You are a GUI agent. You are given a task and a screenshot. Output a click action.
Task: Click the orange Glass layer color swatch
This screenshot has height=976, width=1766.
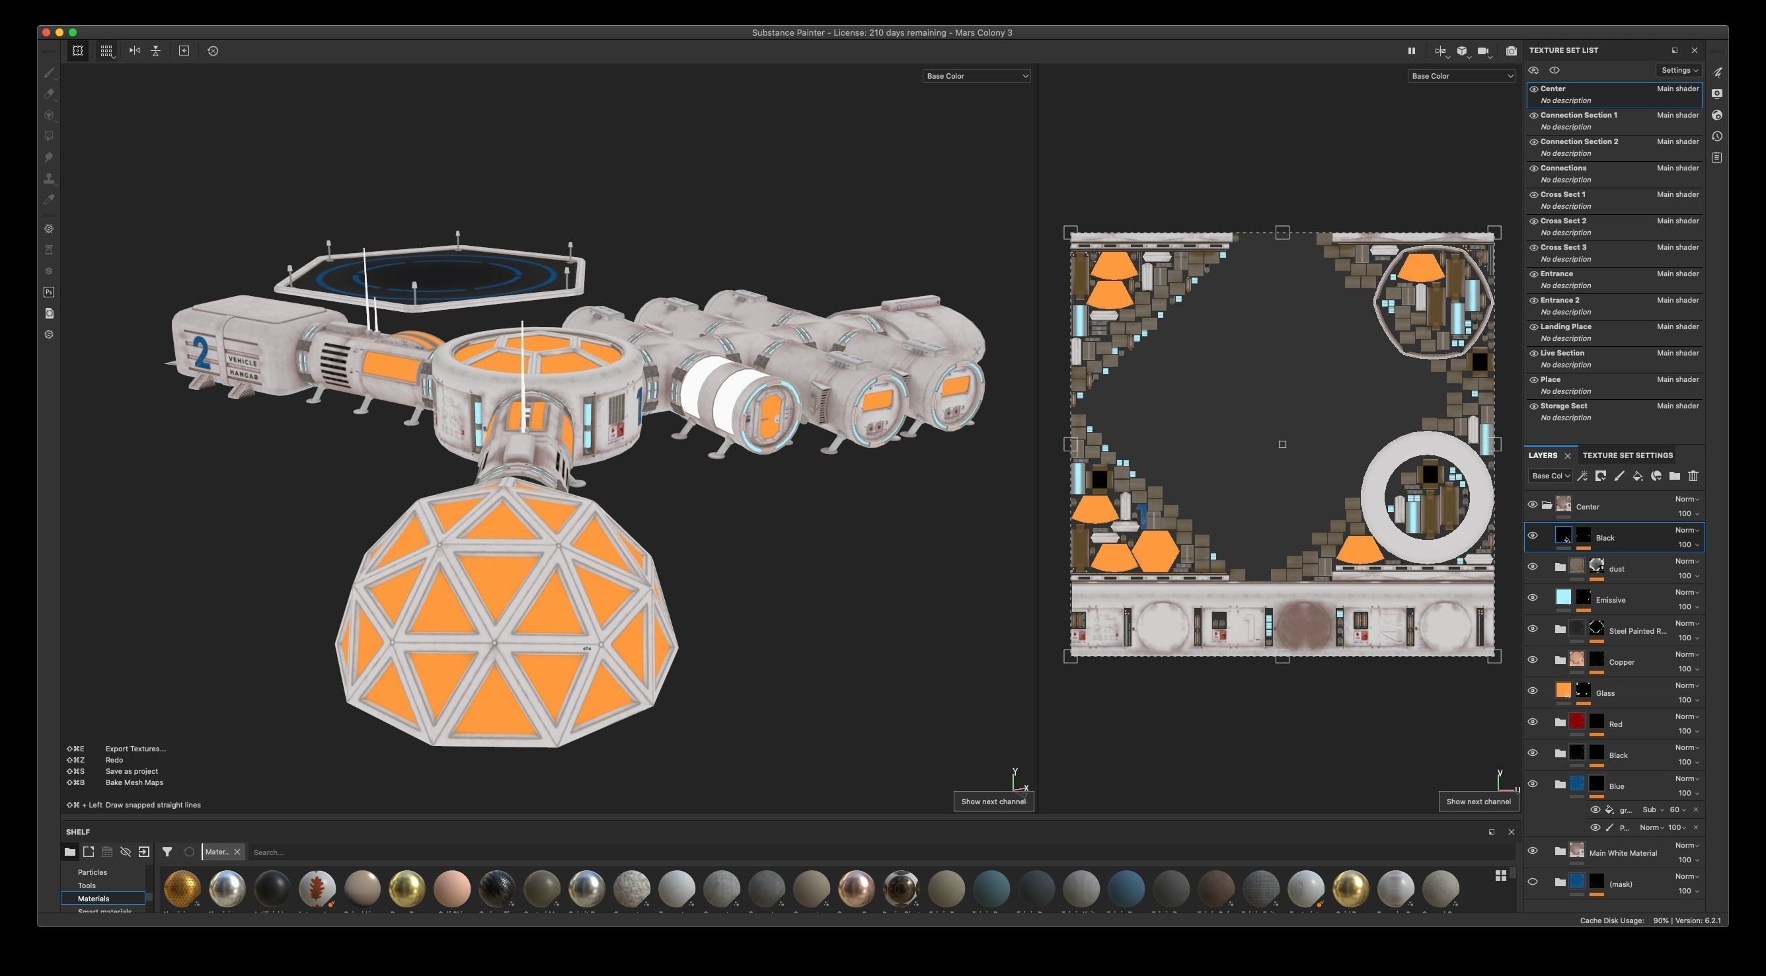[1563, 690]
